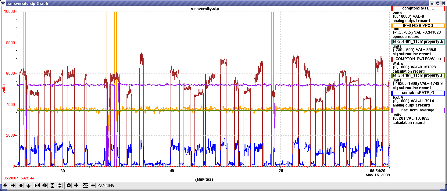Toggle panning mode via double-headed arrow icon
The height and width of the screenshot is (191, 447).
point(93,186)
